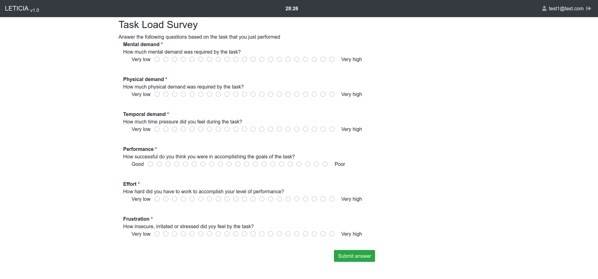Click 'Very high' label in Temporal demand row

[x=351, y=129]
